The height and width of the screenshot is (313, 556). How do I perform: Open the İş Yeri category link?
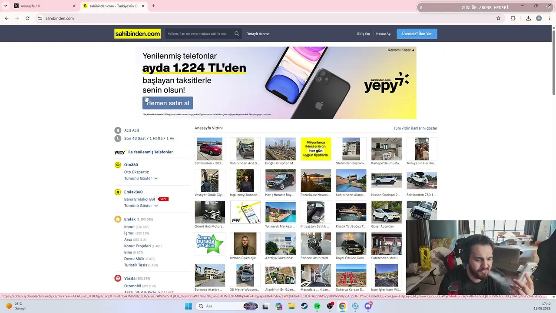(x=129, y=233)
